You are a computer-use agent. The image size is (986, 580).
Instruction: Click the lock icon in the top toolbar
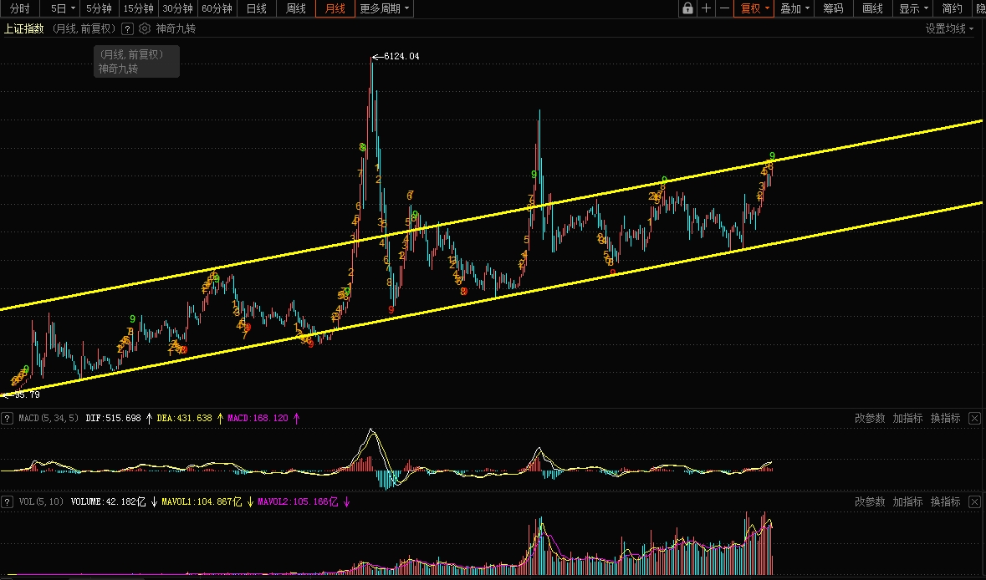coord(688,8)
